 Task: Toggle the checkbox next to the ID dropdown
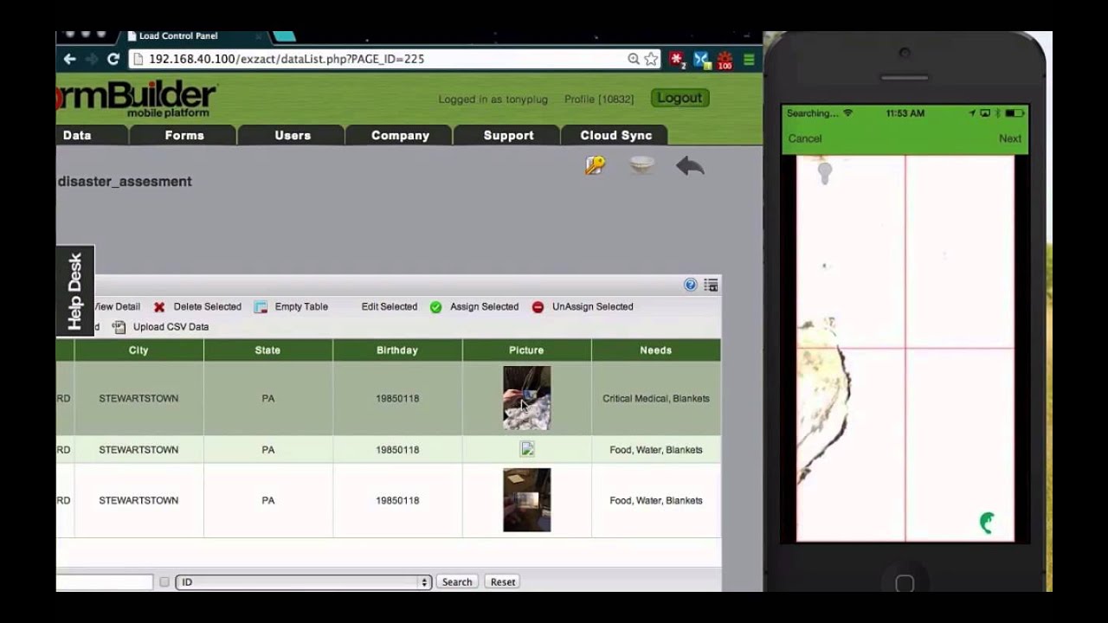tap(164, 582)
